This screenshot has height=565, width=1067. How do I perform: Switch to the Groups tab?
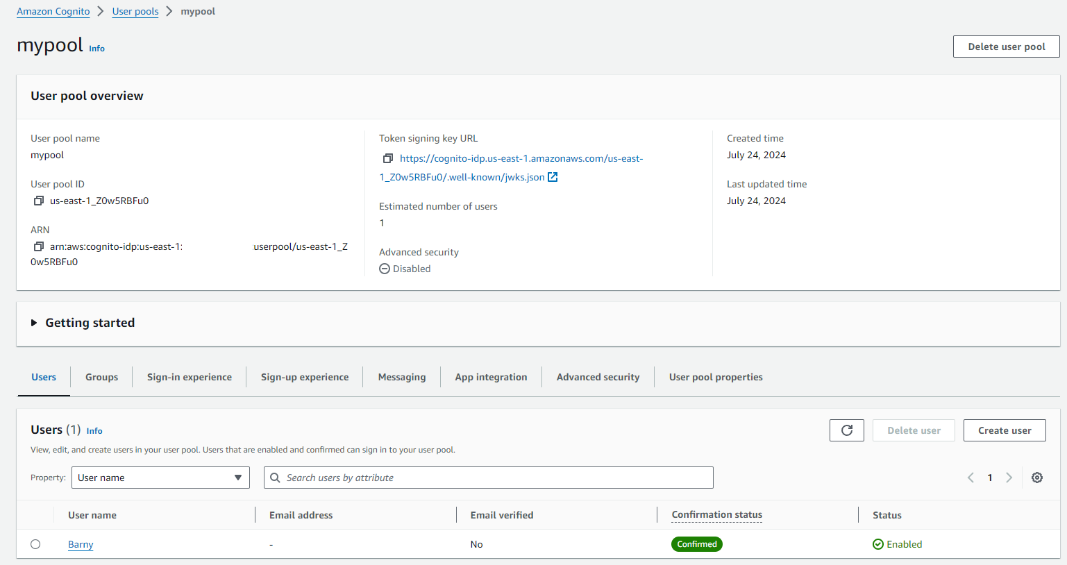102,377
